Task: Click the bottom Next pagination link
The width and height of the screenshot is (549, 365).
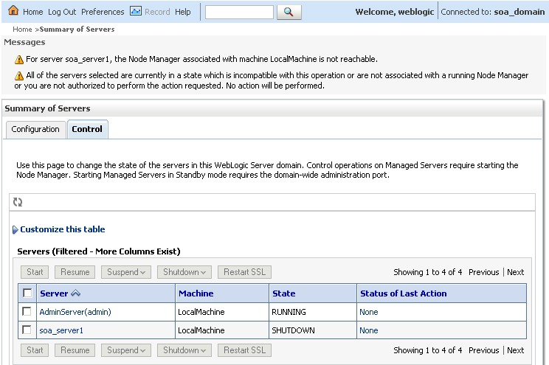Action: pos(515,350)
